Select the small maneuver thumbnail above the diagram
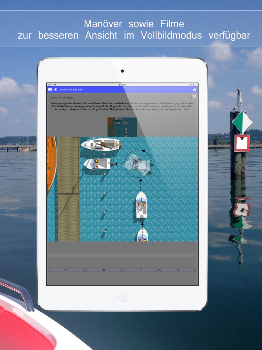 (x=122, y=127)
